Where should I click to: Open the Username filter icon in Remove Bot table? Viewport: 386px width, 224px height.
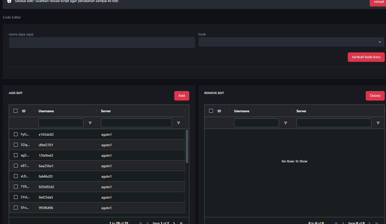point(285,123)
